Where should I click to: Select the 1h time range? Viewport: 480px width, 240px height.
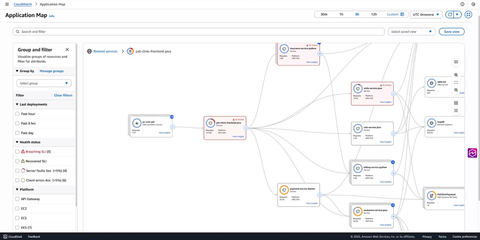pyautogui.click(x=341, y=15)
